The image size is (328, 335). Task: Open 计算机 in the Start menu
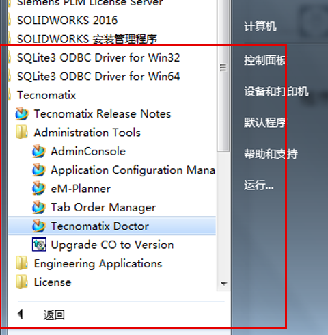click(260, 27)
